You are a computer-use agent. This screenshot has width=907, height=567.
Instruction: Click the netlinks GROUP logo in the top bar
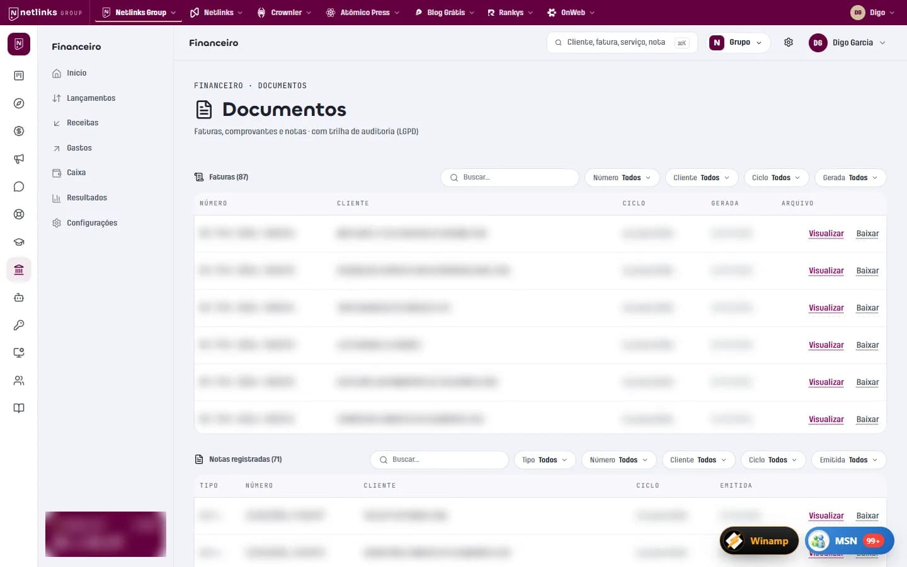pos(45,13)
